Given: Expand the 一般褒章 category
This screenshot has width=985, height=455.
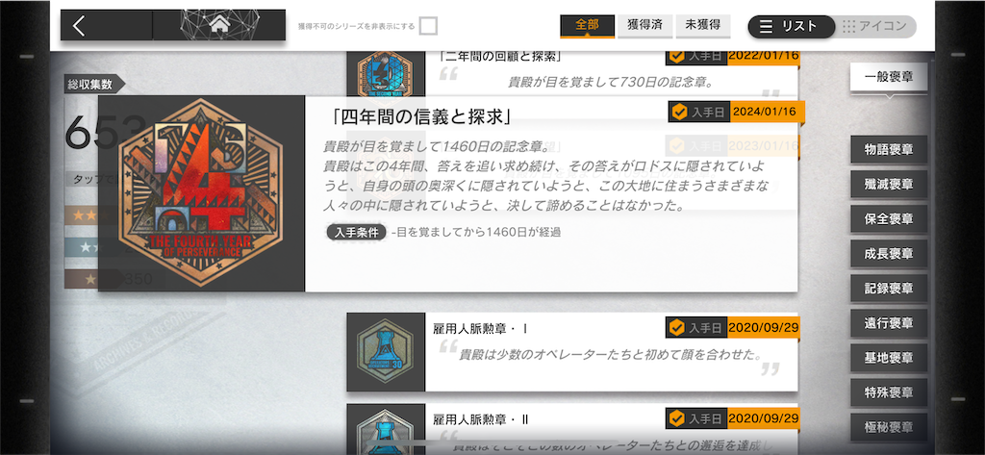Looking at the screenshot, I should point(888,79).
